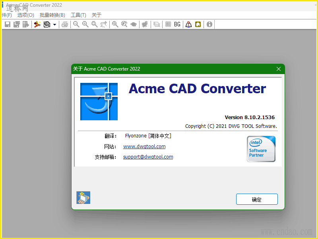Click the Zoom Extents crosshair magnifier icon

pyautogui.click(x=115, y=24)
